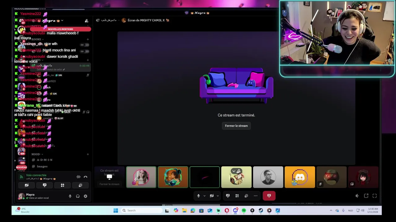
Task: Add a channel to the ROOMS category
Action: [88, 39]
